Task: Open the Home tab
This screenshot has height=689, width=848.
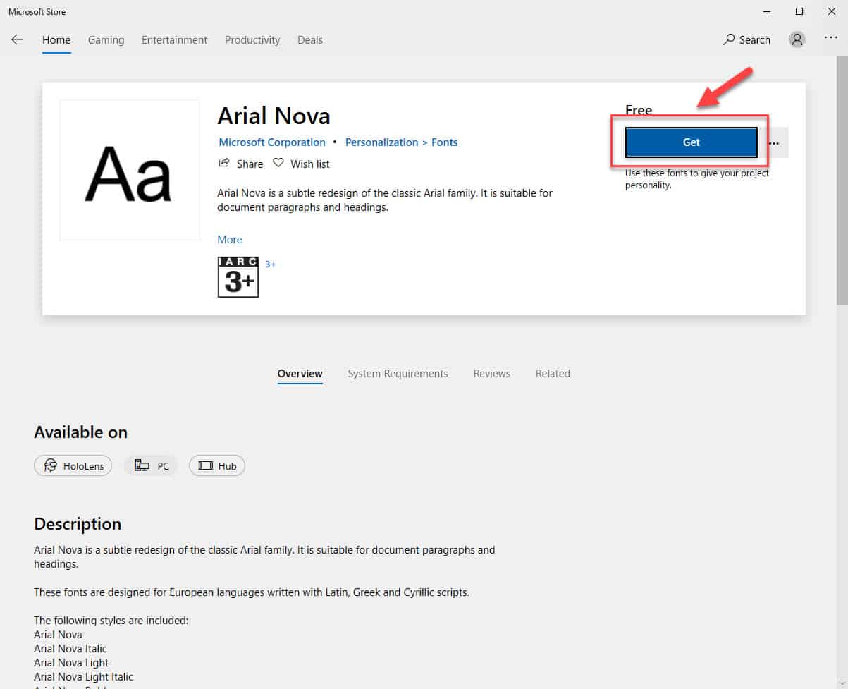Action: point(56,39)
